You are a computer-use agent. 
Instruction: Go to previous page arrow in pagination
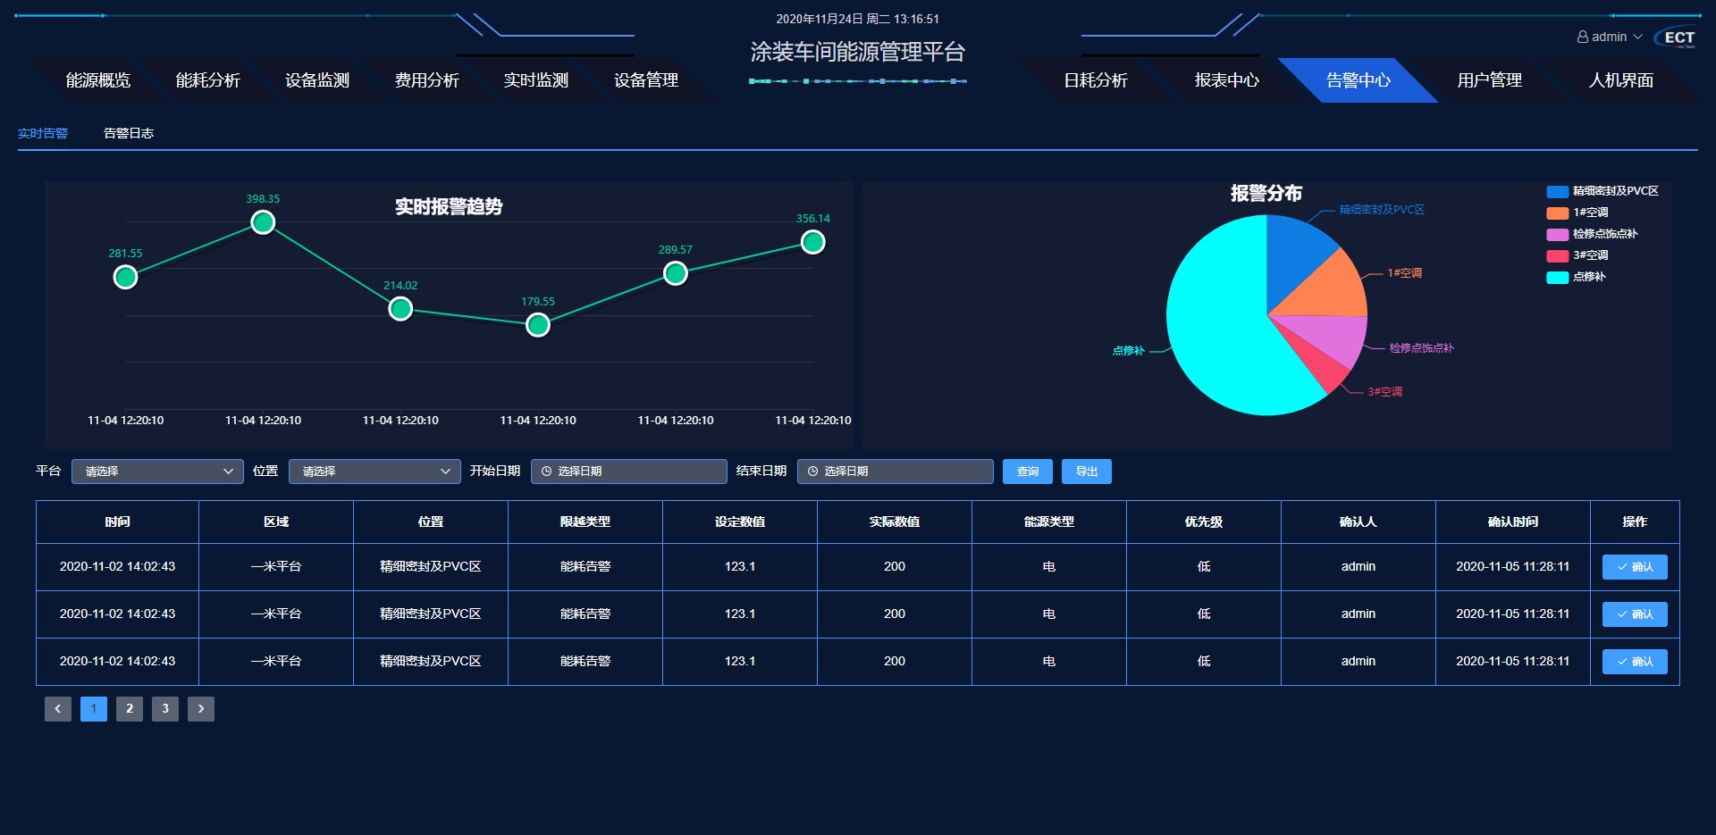[x=58, y=709]
